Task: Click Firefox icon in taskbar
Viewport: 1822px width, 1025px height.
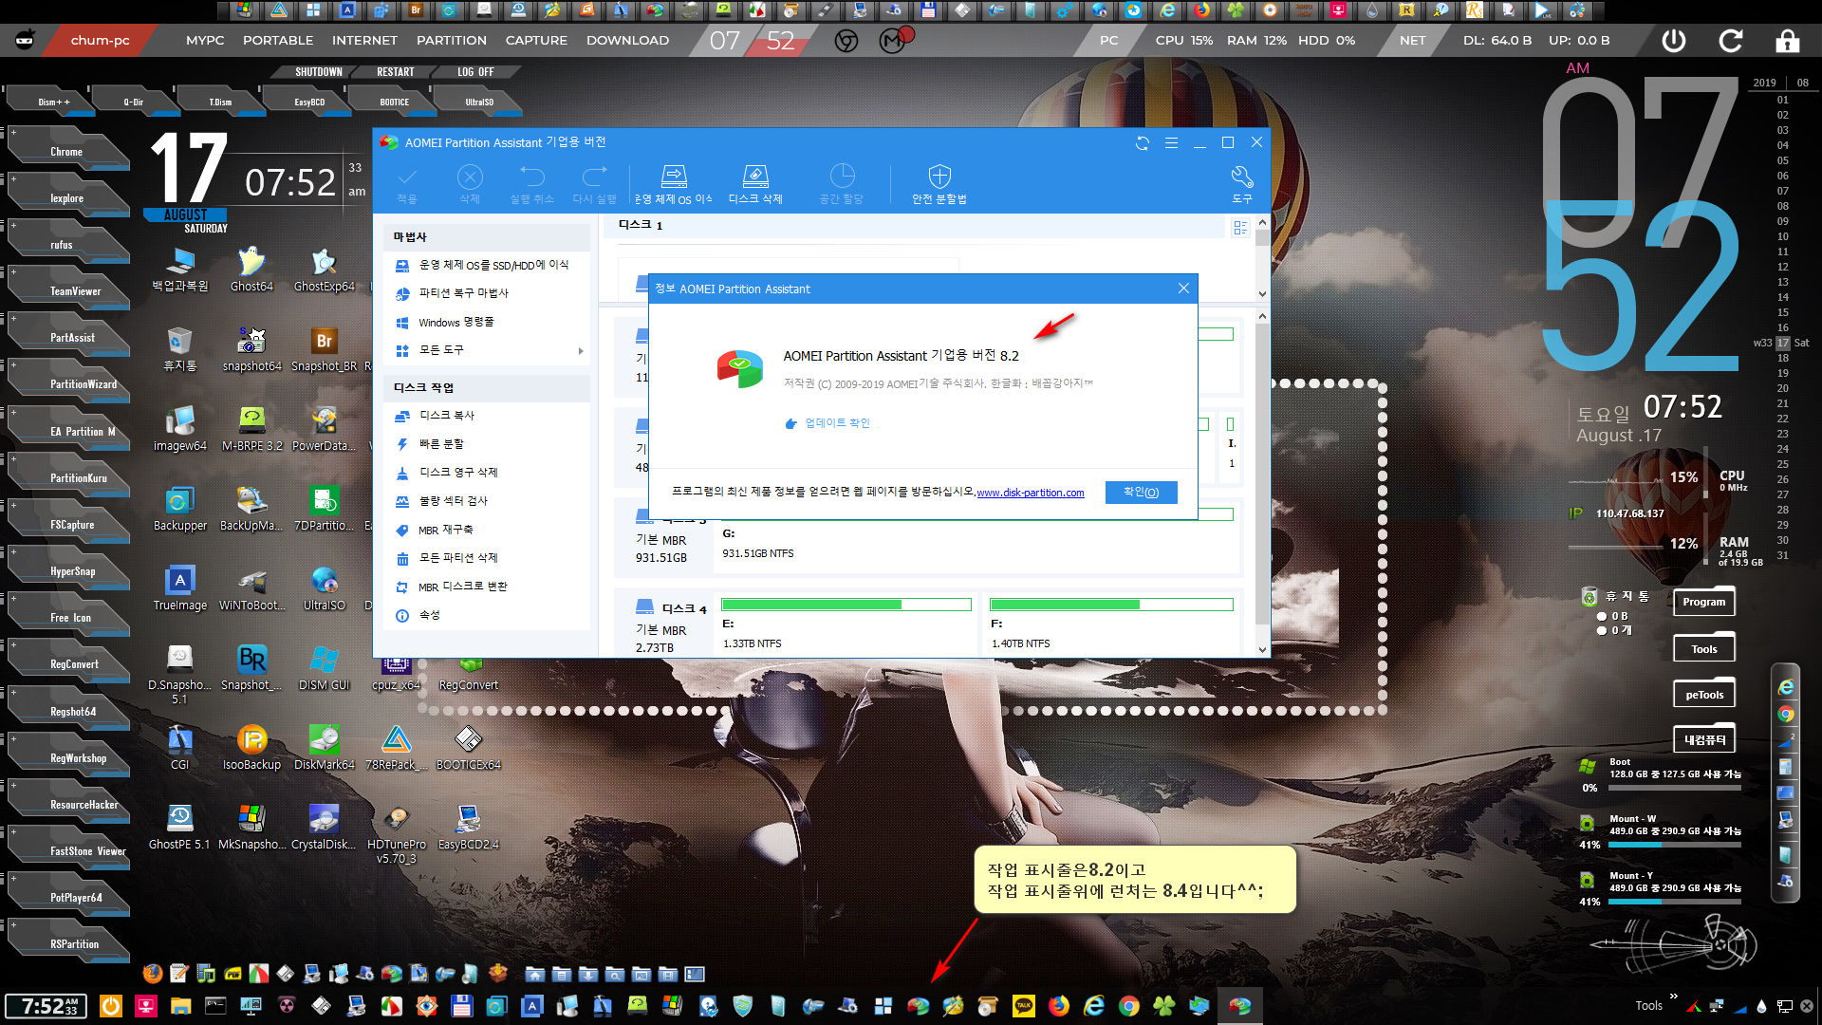Action: (x=1058, y=1006)
